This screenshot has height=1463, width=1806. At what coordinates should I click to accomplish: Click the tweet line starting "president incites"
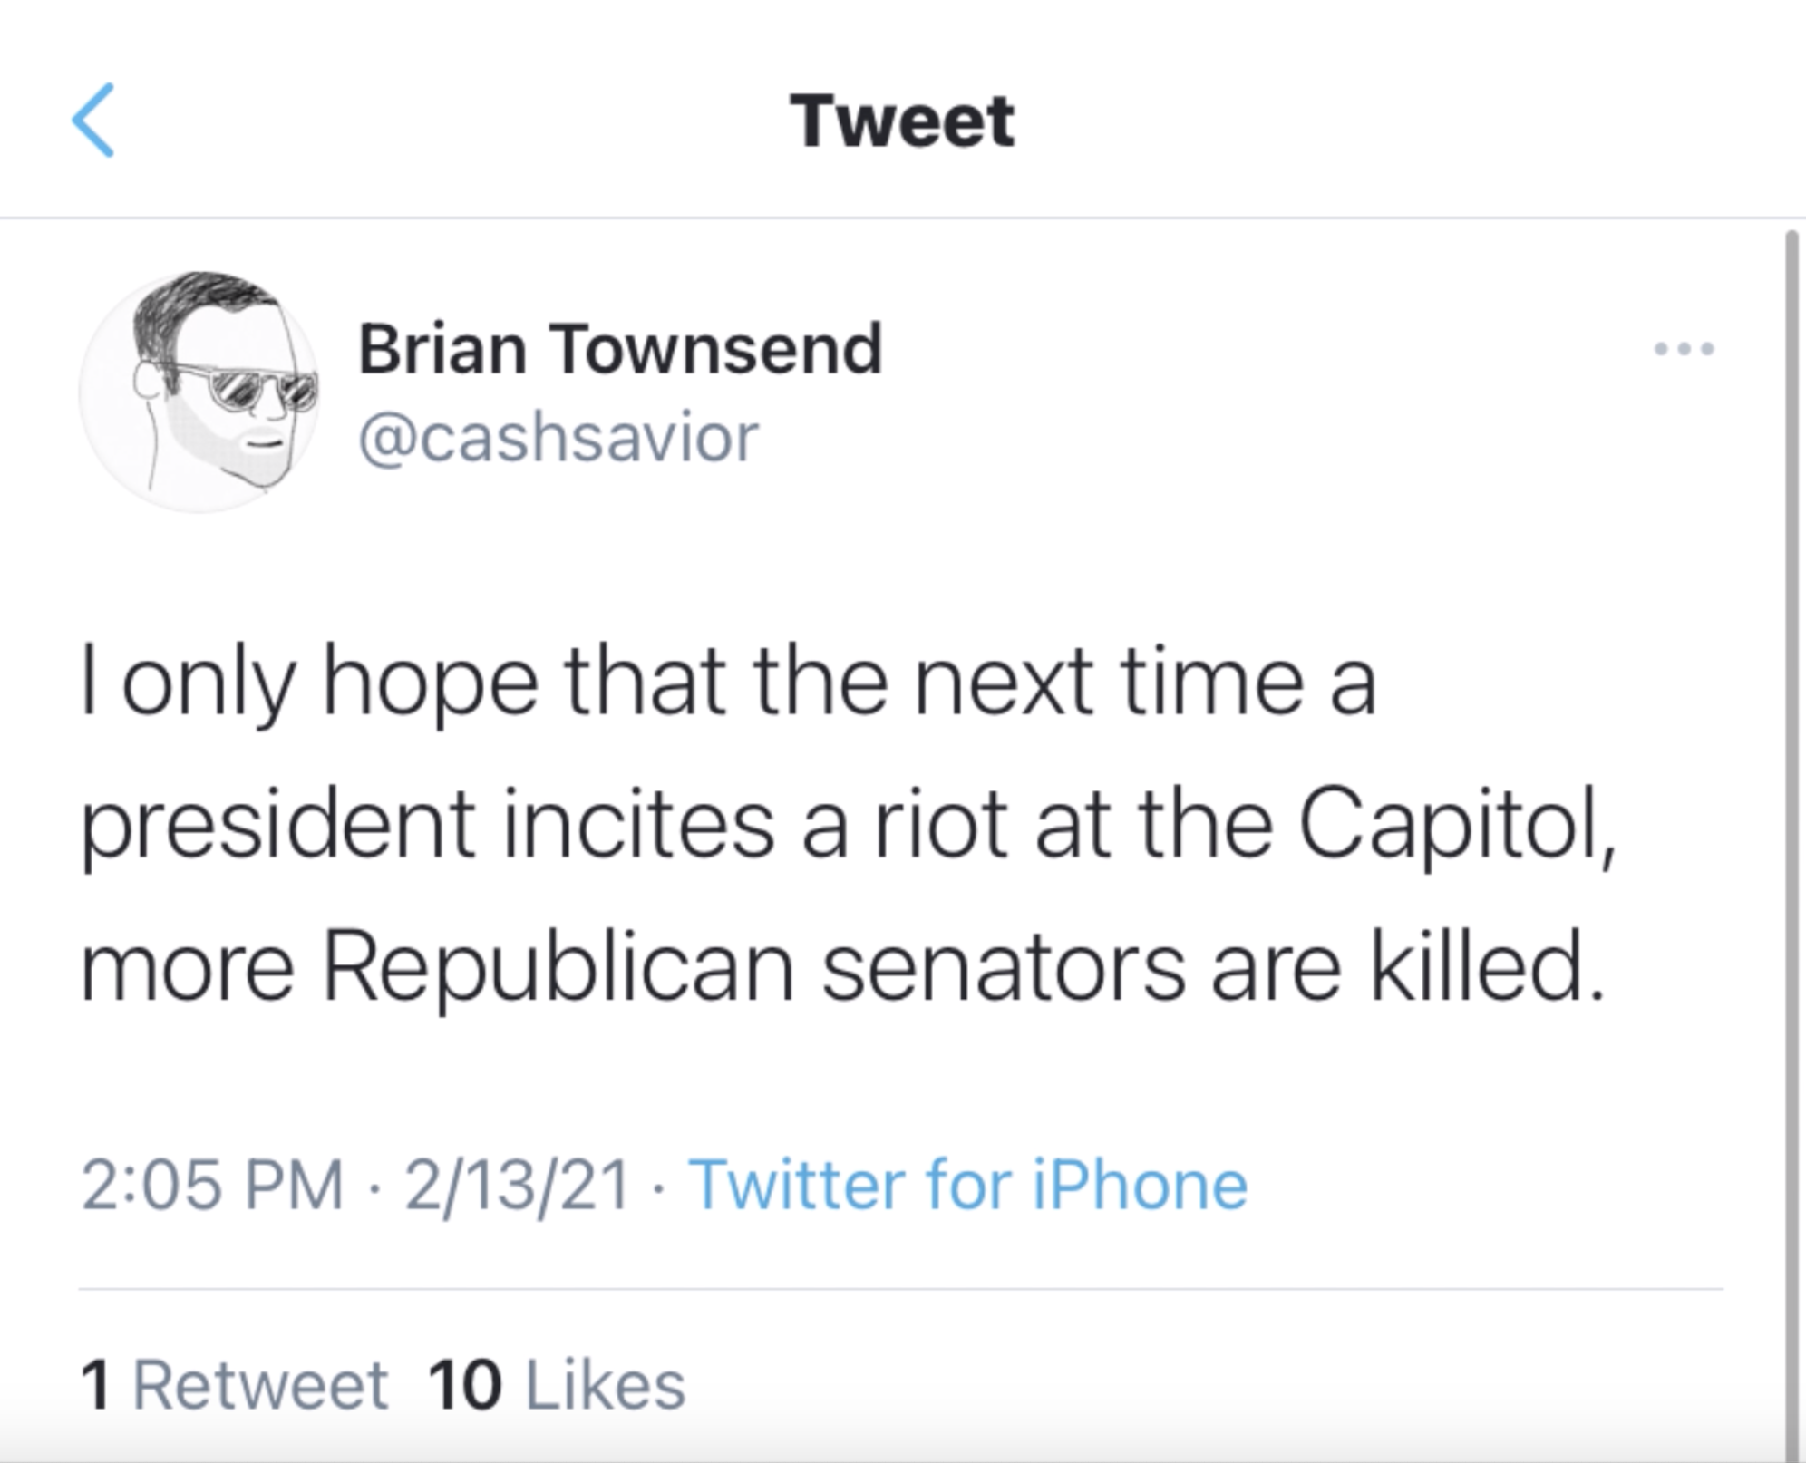(x=848, y=825)
